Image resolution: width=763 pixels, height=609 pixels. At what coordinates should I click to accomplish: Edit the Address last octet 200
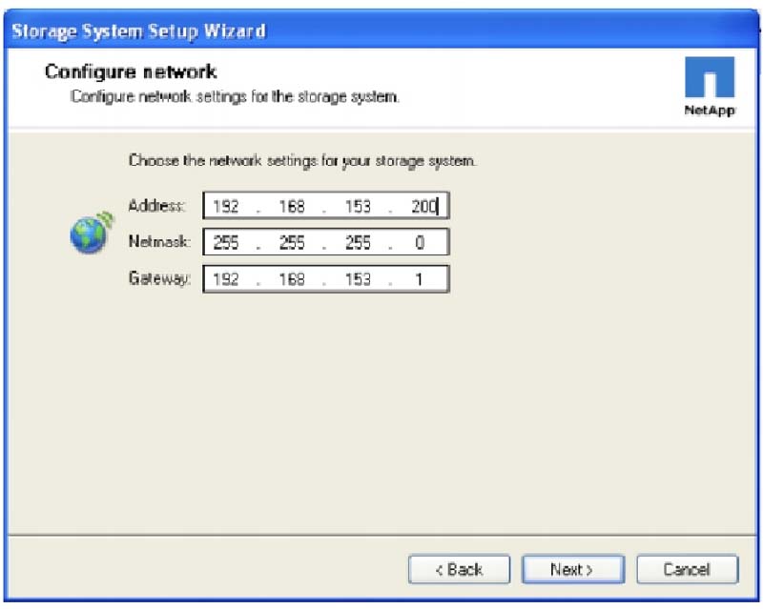click(423, 207)
